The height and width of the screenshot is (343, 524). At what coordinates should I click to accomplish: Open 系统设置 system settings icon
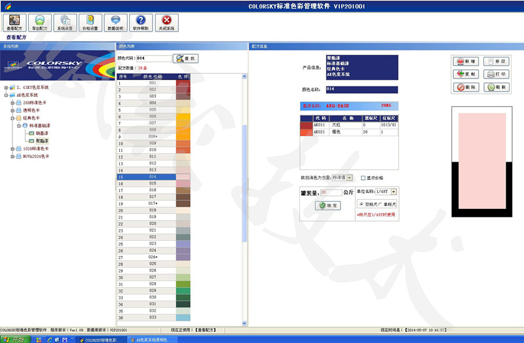tap(65, 22)
